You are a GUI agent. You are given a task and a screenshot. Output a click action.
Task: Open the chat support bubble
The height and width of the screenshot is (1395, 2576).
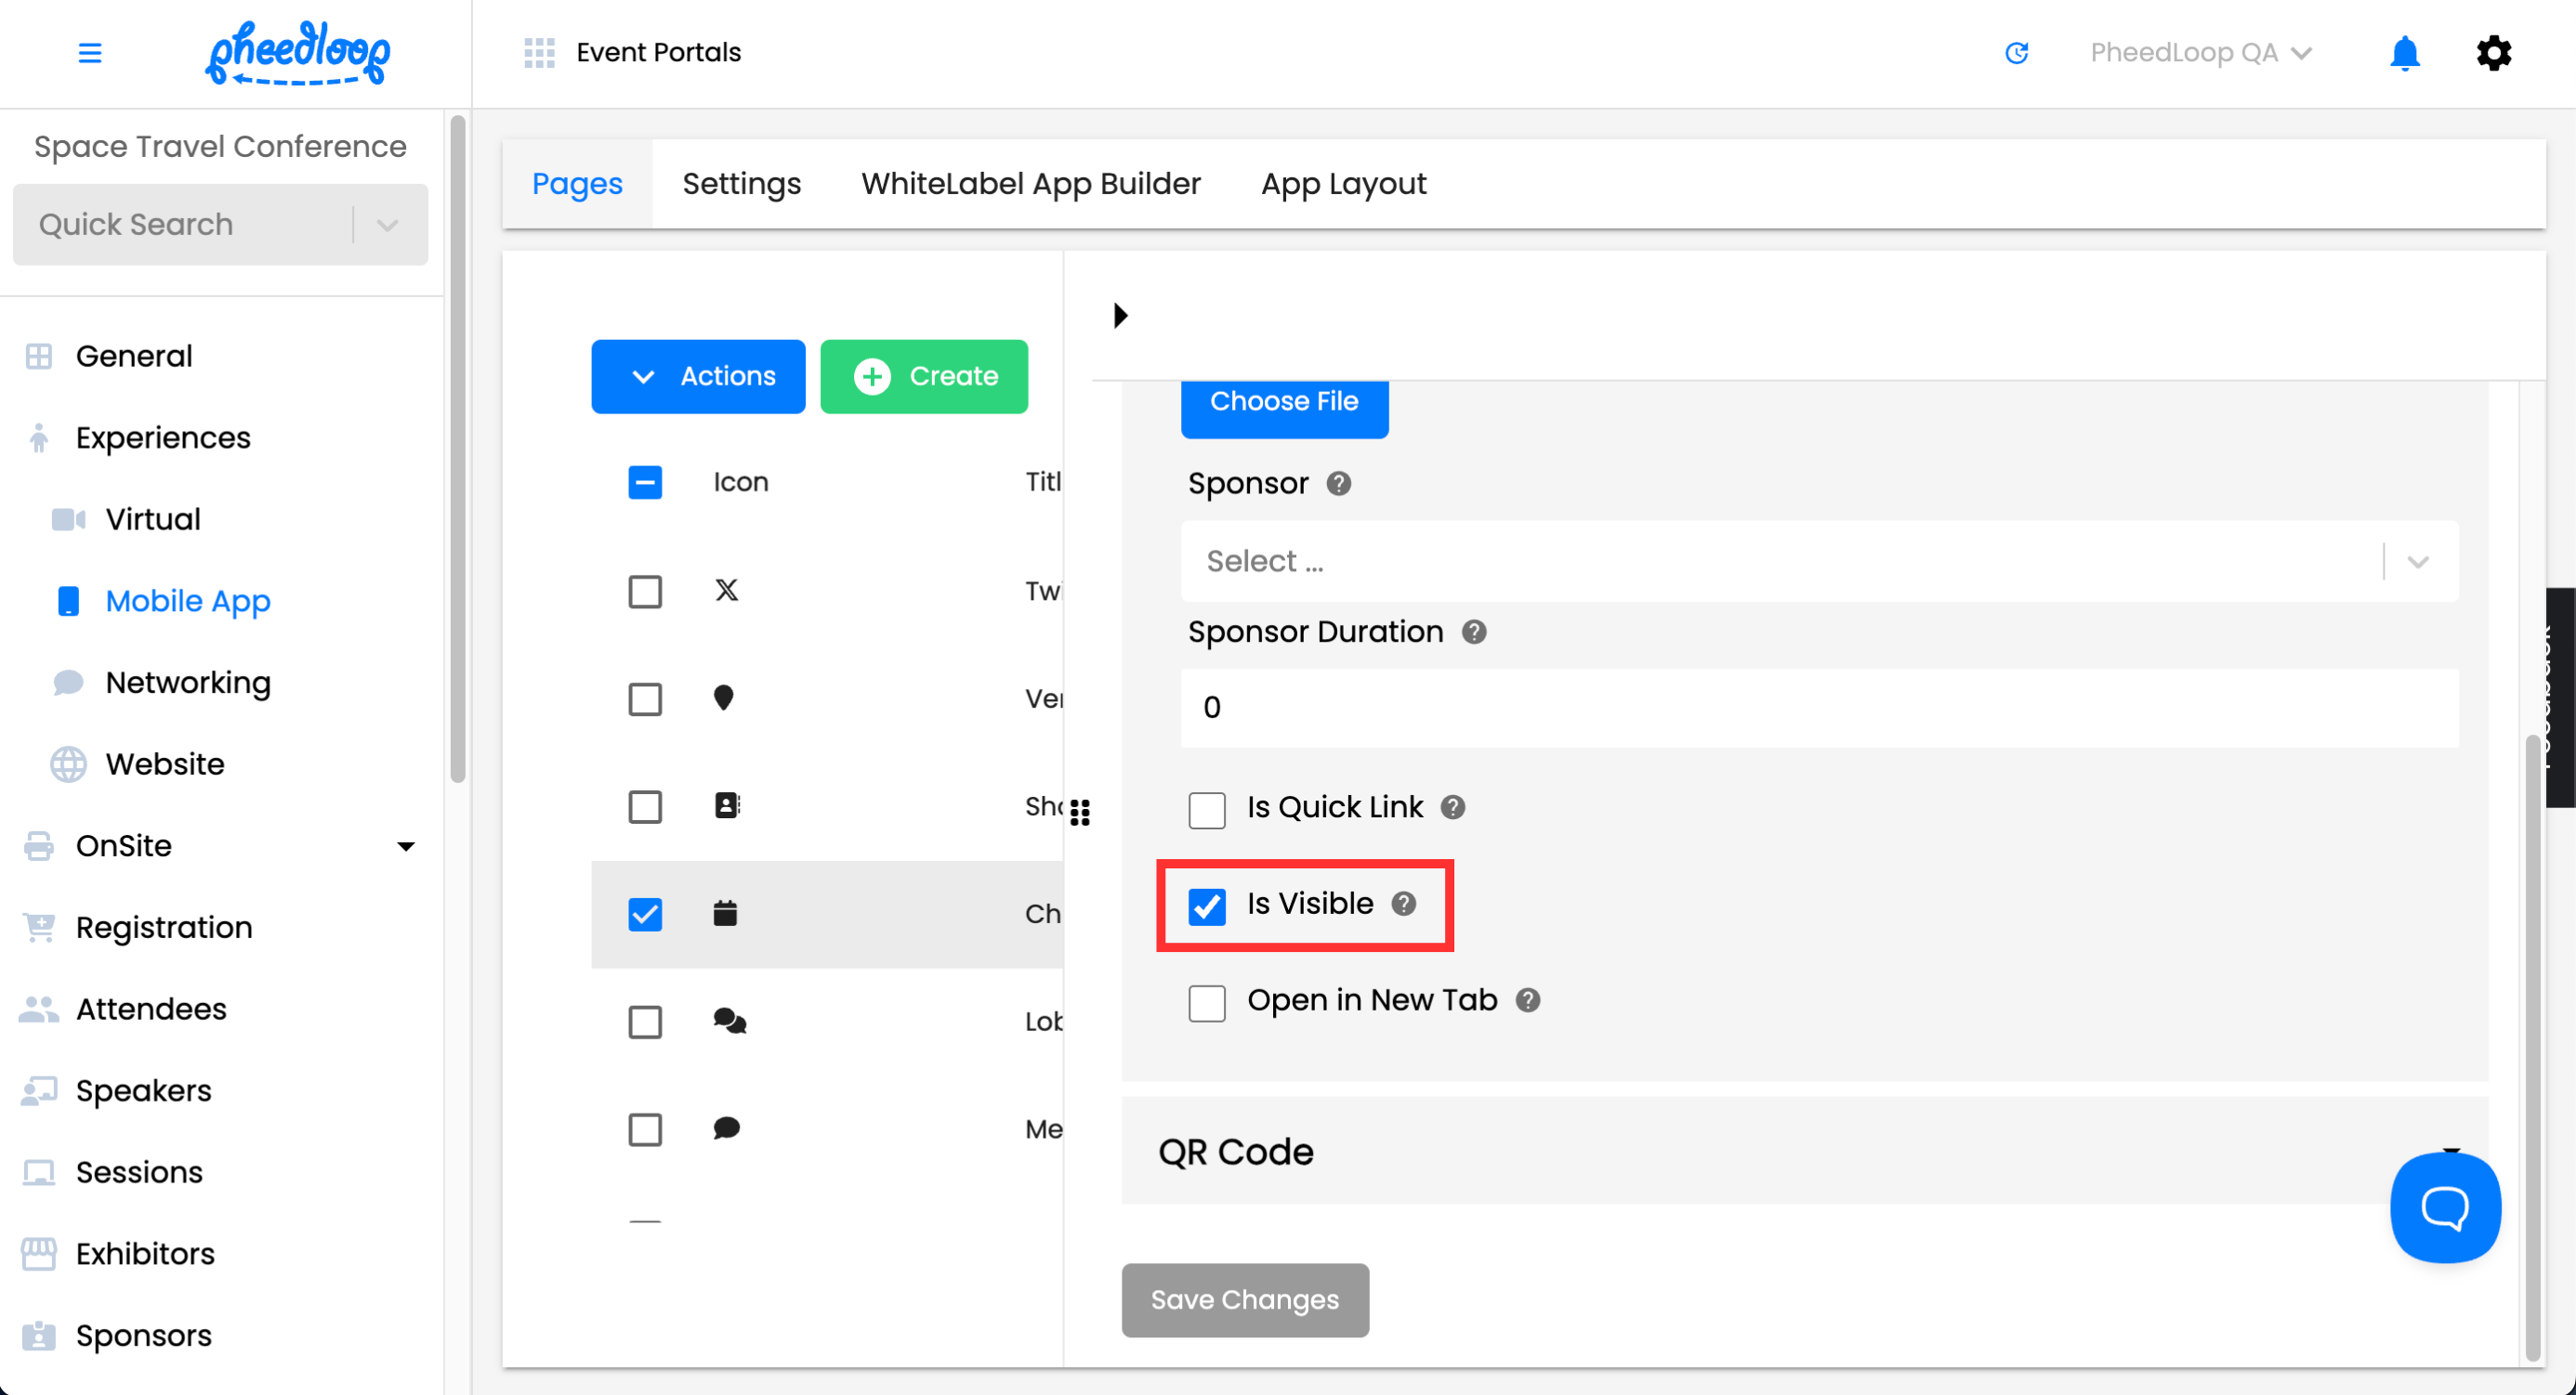(x=2445, y=1207)
